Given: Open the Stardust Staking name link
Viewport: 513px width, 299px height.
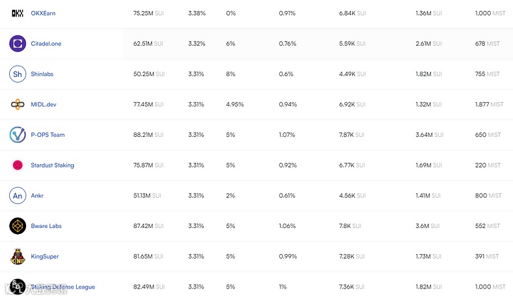Looking at the screenshot, I should click(53, 165).
